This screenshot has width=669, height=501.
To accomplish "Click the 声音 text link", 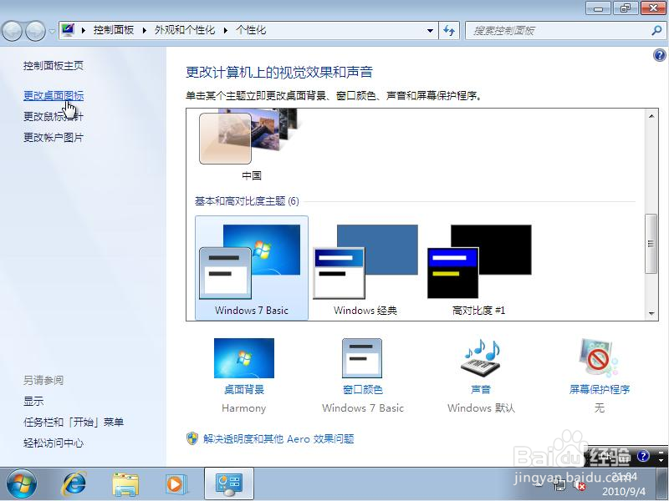I will coord(481,389).
